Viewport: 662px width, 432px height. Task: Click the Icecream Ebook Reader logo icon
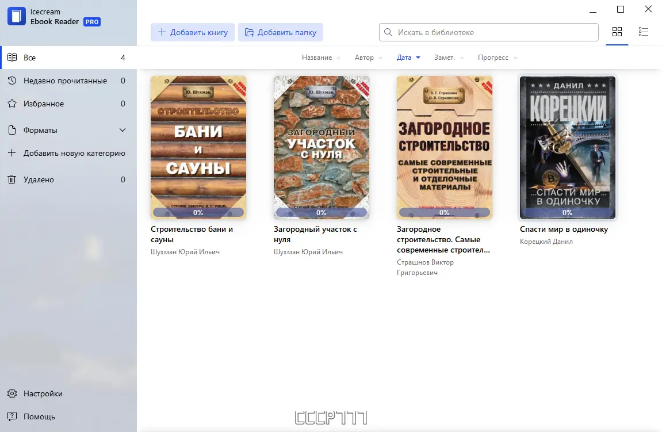tap(17, 17)
